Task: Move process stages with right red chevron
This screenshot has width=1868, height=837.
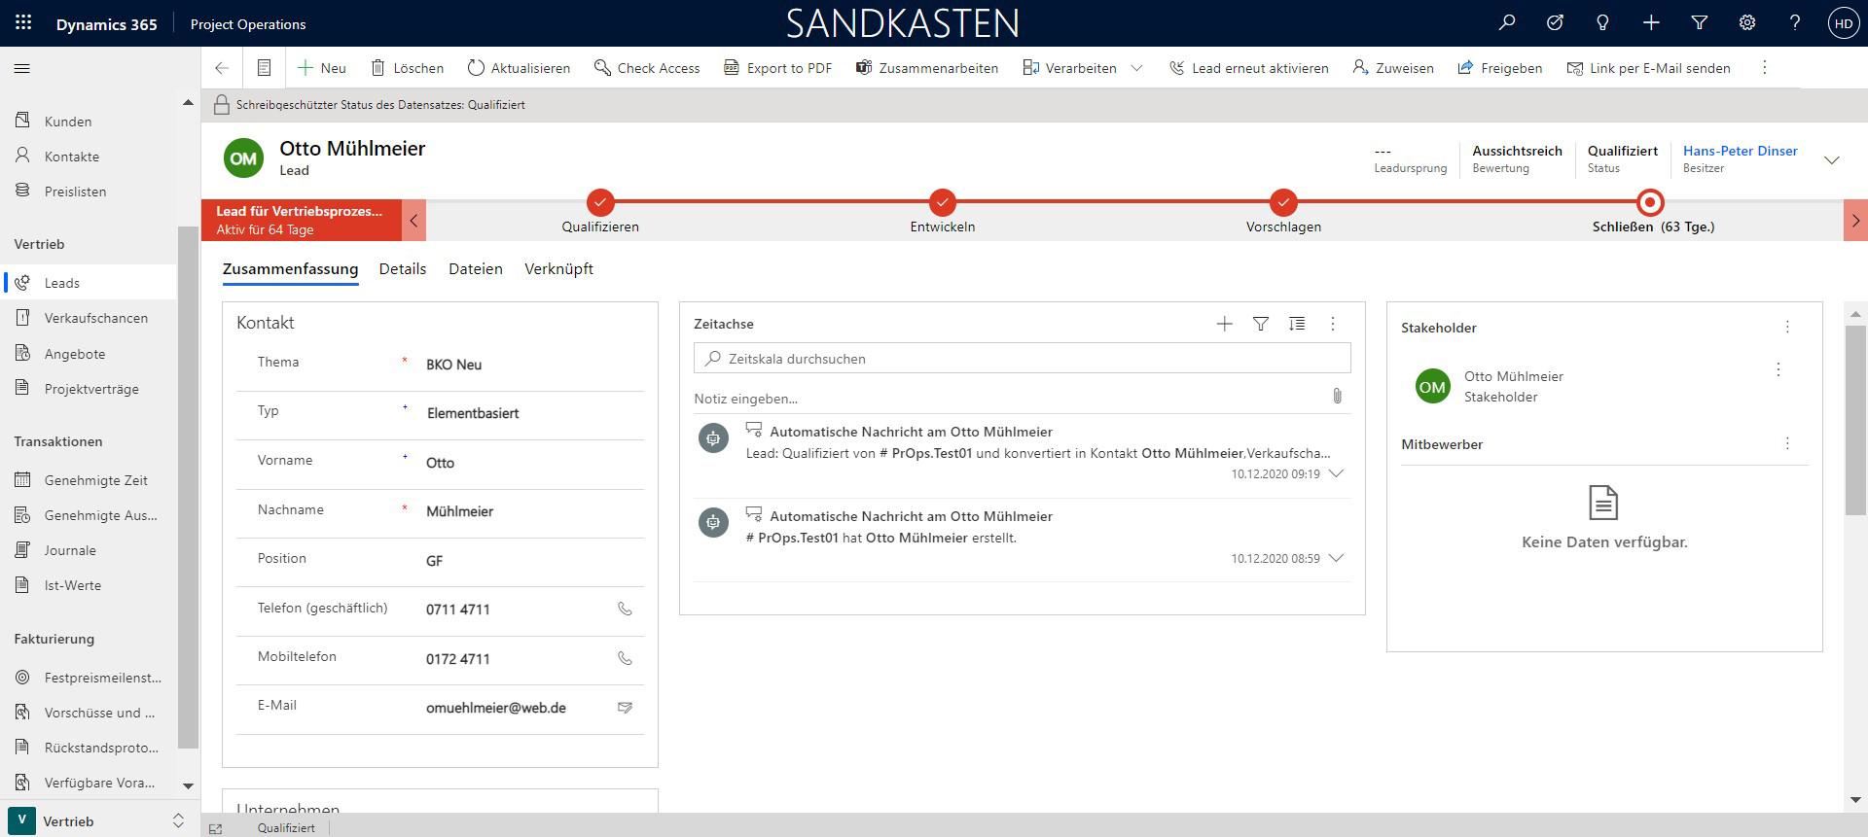Action: click(1855, 221)
